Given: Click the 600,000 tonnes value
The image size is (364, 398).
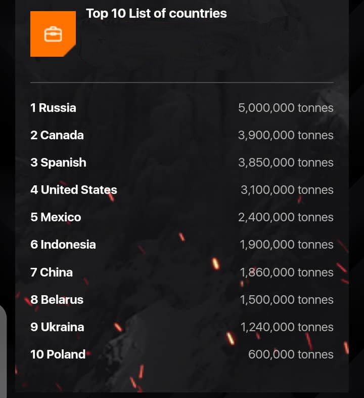Looking at the screenshot, I should [x=291, y=354].
